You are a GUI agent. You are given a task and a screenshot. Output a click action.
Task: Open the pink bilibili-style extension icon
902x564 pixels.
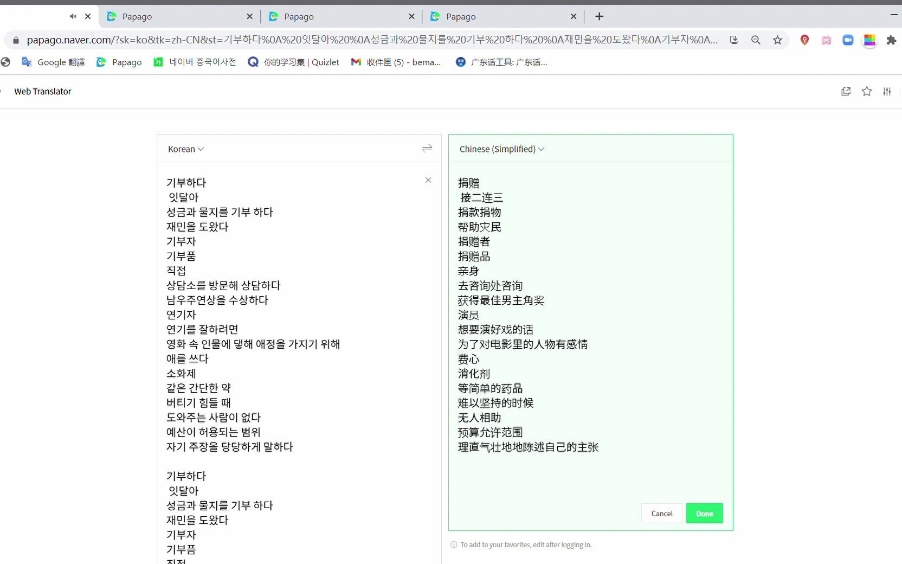coord(826,40)
